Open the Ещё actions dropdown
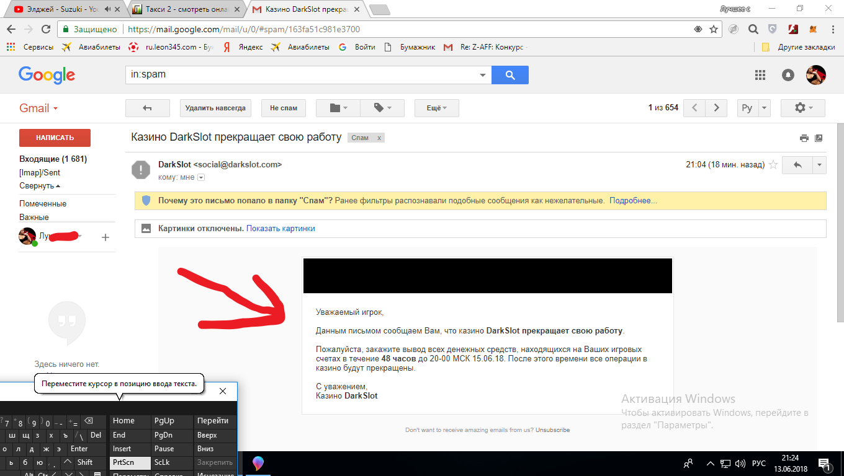 (x=436, y=108)
